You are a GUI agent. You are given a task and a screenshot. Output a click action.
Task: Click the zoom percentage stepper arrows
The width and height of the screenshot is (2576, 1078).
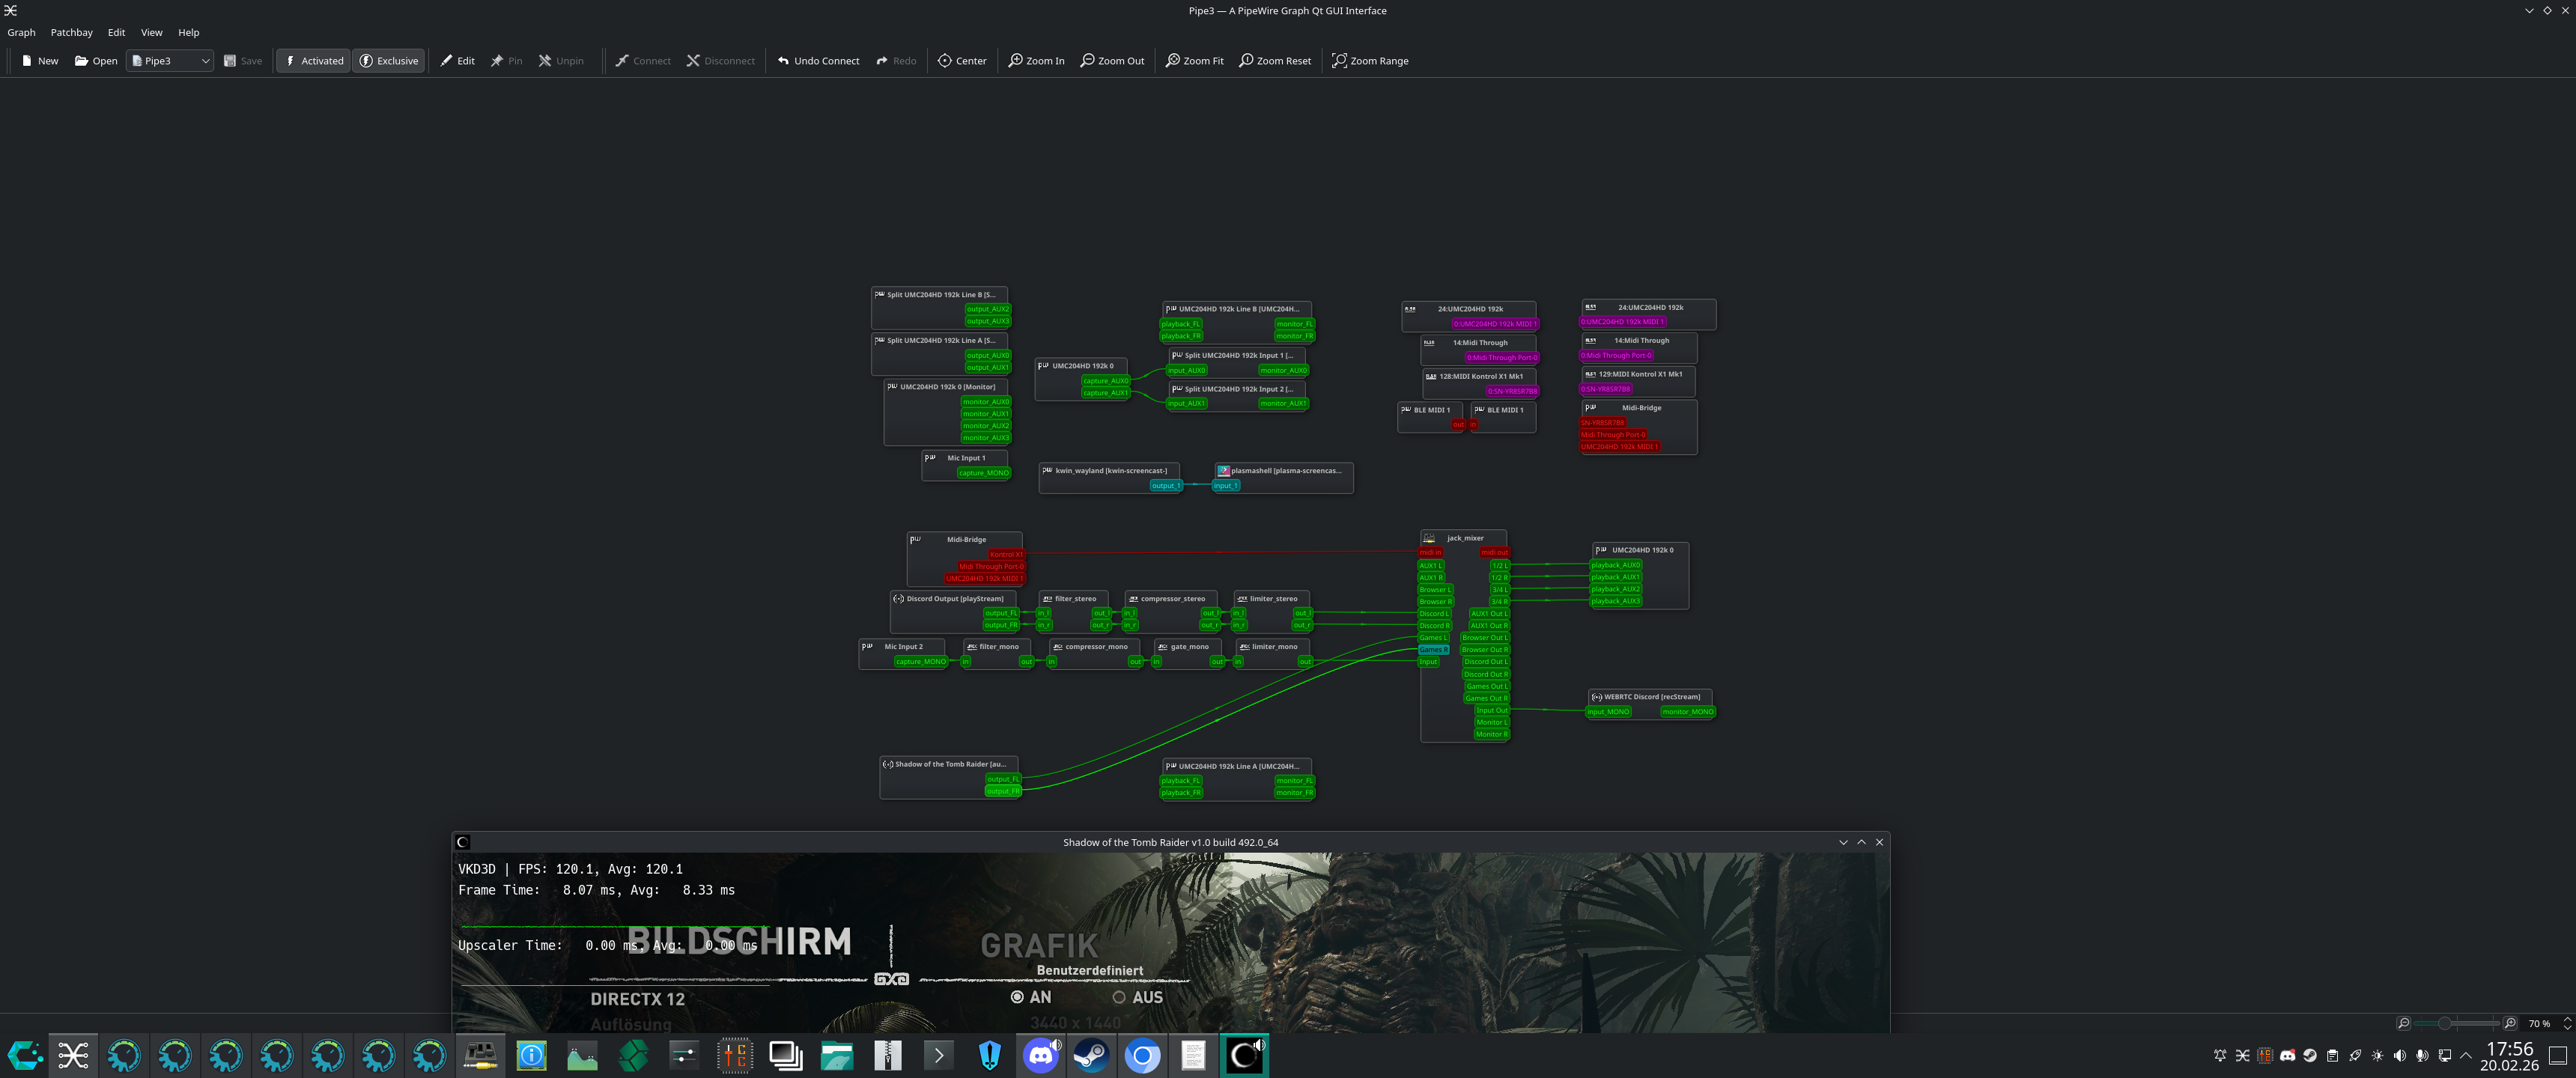coord(2566,1023)
